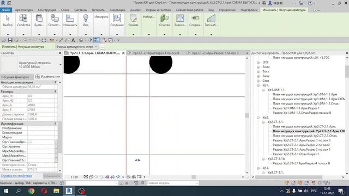Expand the {3D} tree node

coord(258,63)
